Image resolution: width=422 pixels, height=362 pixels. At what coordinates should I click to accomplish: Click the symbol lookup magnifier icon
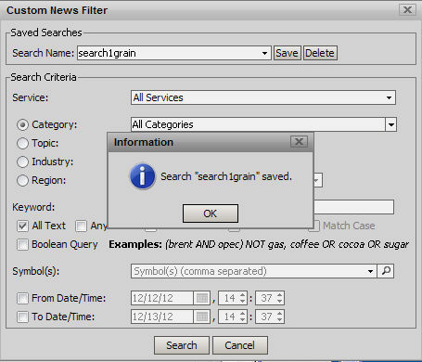[386, 271]
